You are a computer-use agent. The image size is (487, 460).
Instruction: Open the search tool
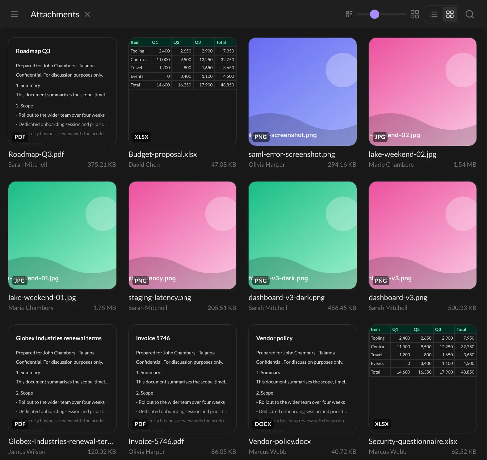pyautogui.click(x=470, y=14)
